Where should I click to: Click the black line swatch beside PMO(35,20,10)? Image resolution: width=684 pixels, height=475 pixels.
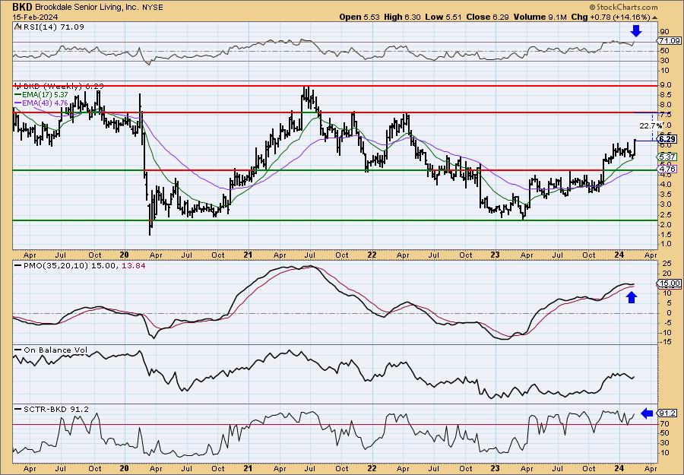pos(18,266)
